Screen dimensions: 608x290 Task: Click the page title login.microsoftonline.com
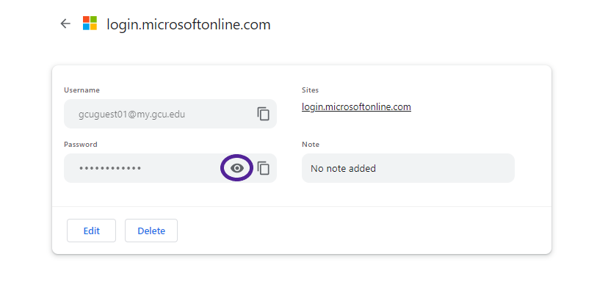tap(189, 24)
